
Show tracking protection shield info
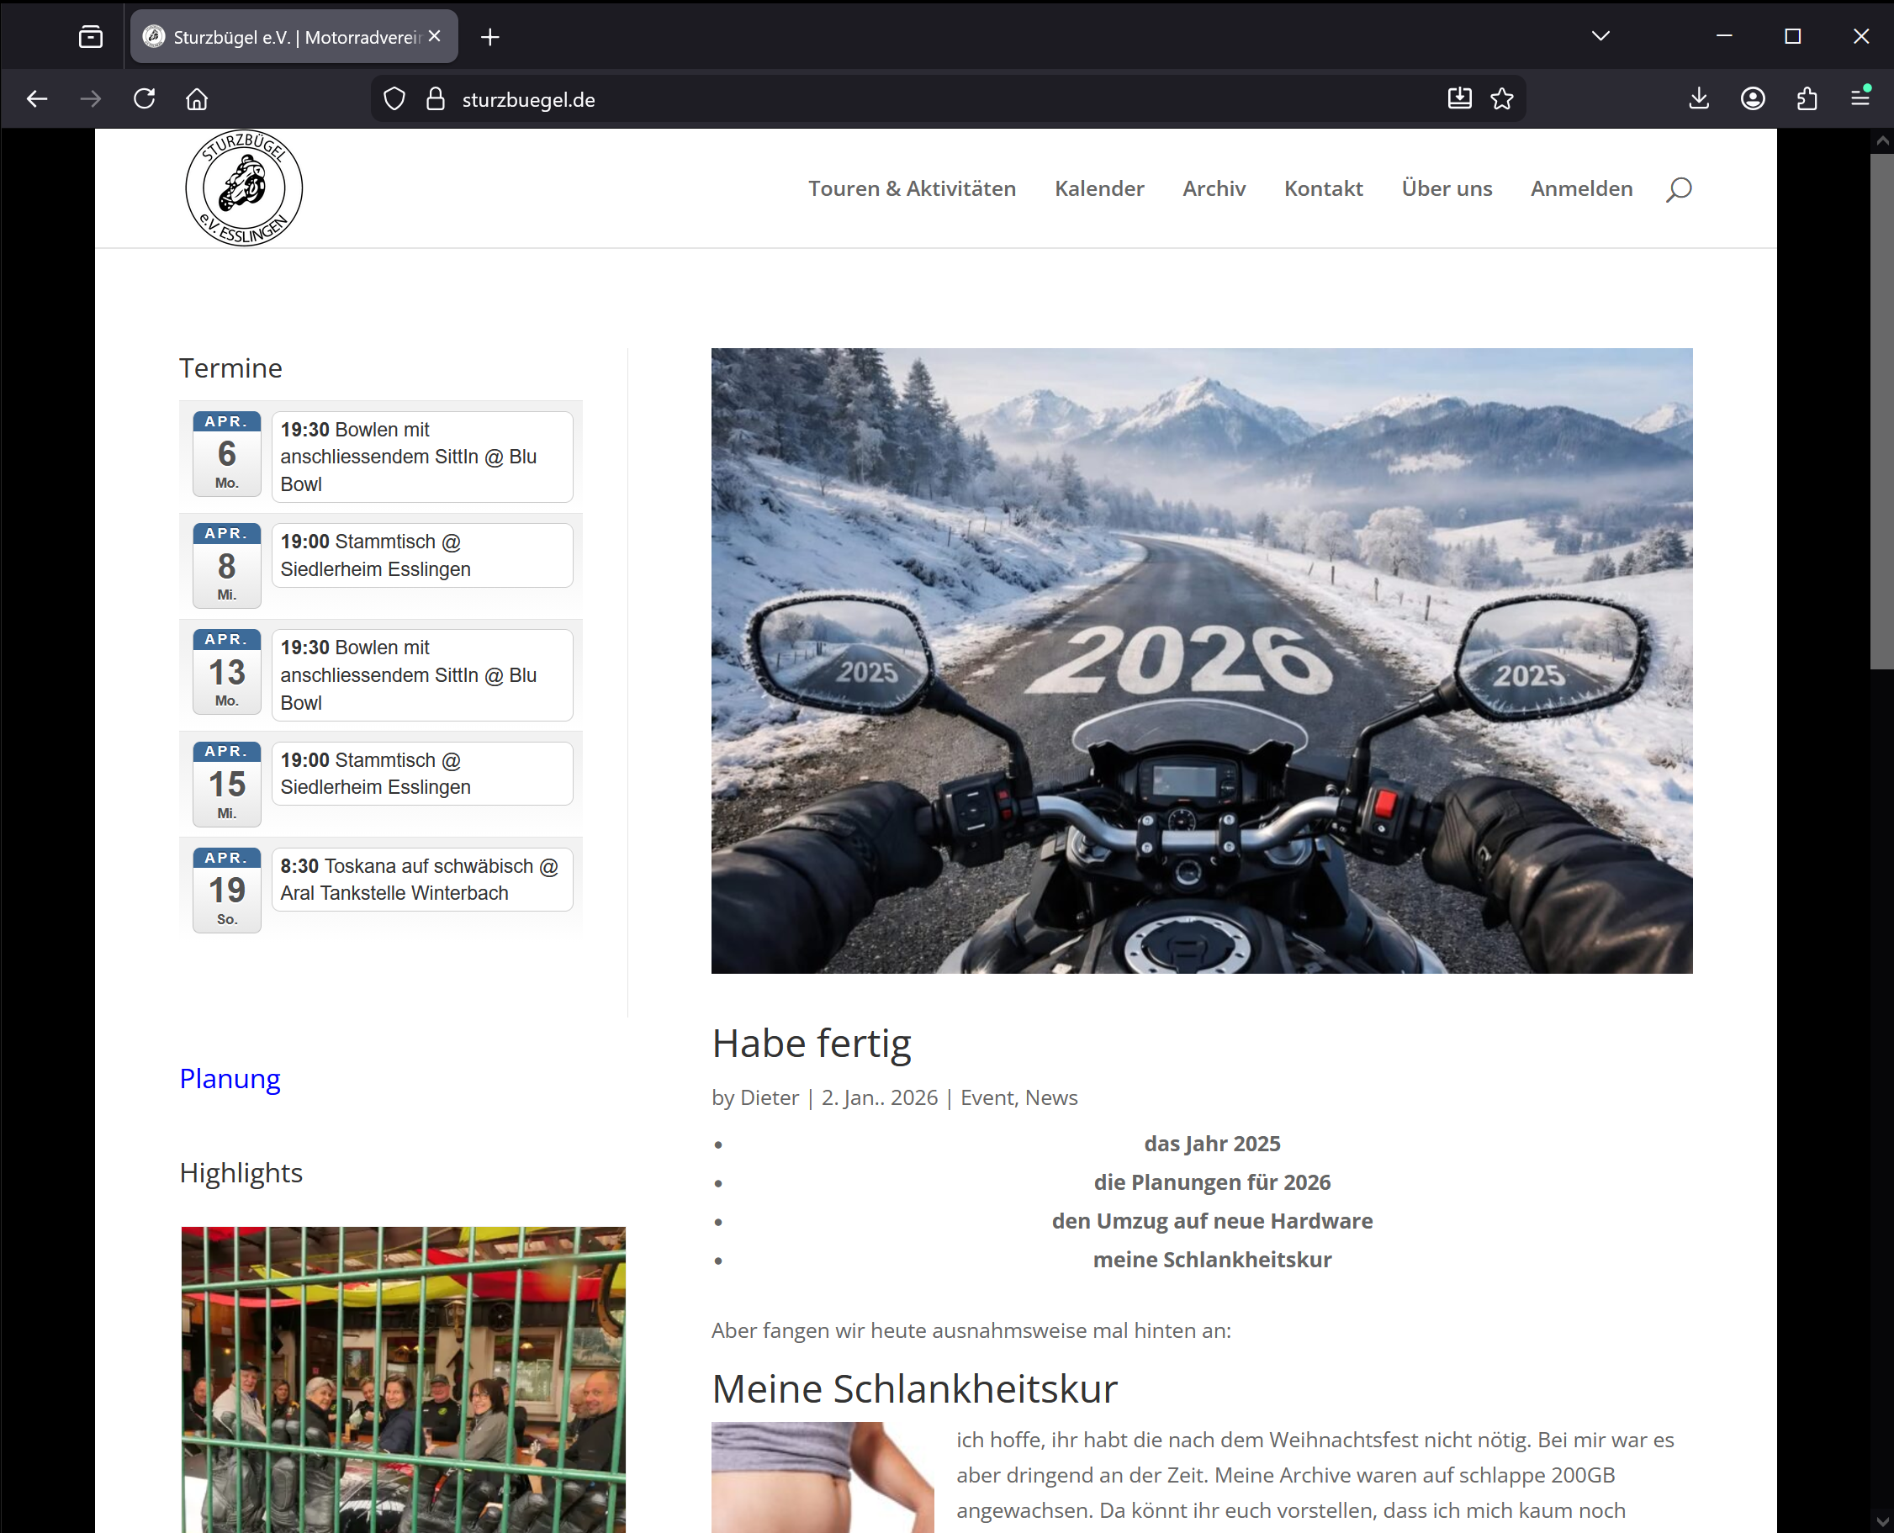(394, 99)
